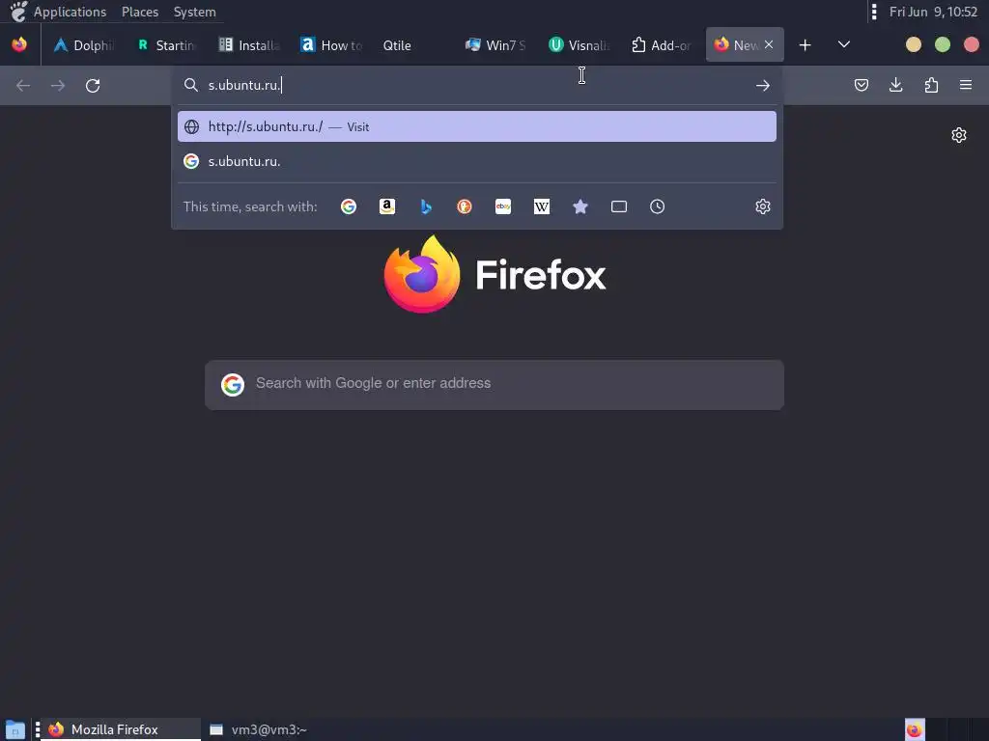Click the Search with Google or enter address box
Viewport: 989px width, 741px height.
pyautogui.click(x=494, y=385)
